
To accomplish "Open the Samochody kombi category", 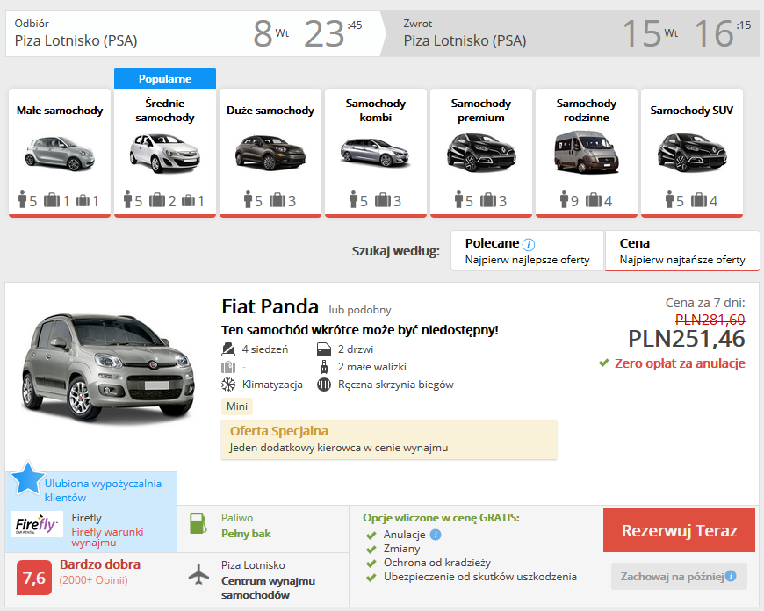I will coord(376,153).
